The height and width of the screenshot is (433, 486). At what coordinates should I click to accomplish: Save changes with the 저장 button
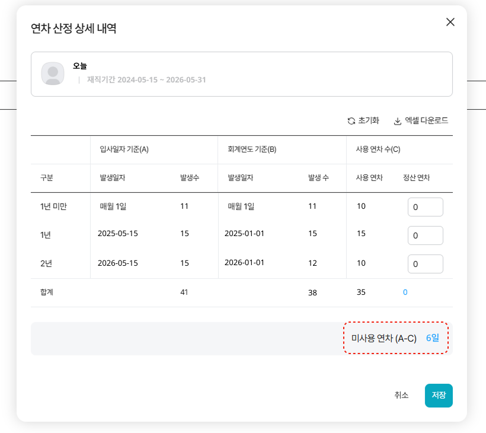click(x=439, y=396)
